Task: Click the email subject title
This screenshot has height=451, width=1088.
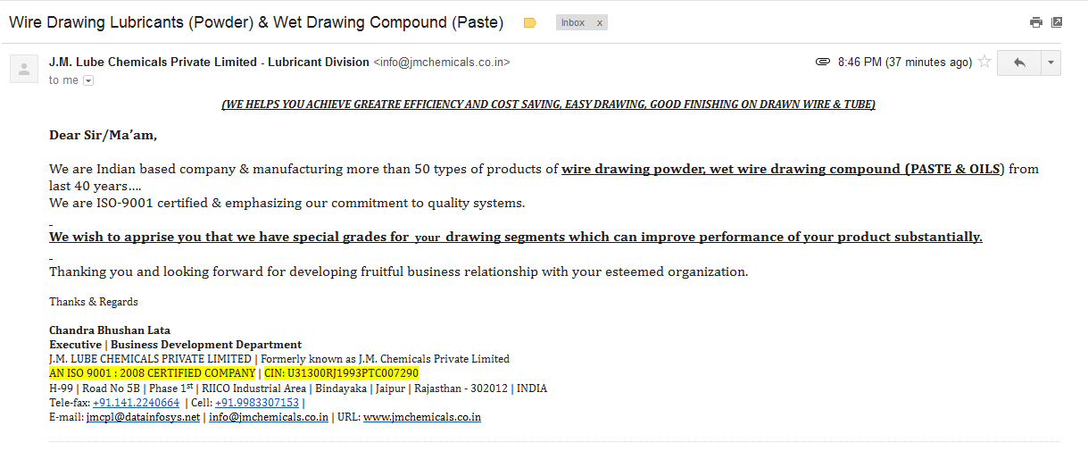Action: (x=256, y=22)
